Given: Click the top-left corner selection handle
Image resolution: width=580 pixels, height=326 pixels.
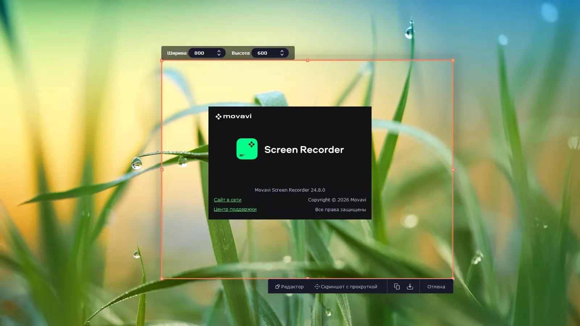Looking at the screenshot, I should pyautogui.click(x=162, y=60).
